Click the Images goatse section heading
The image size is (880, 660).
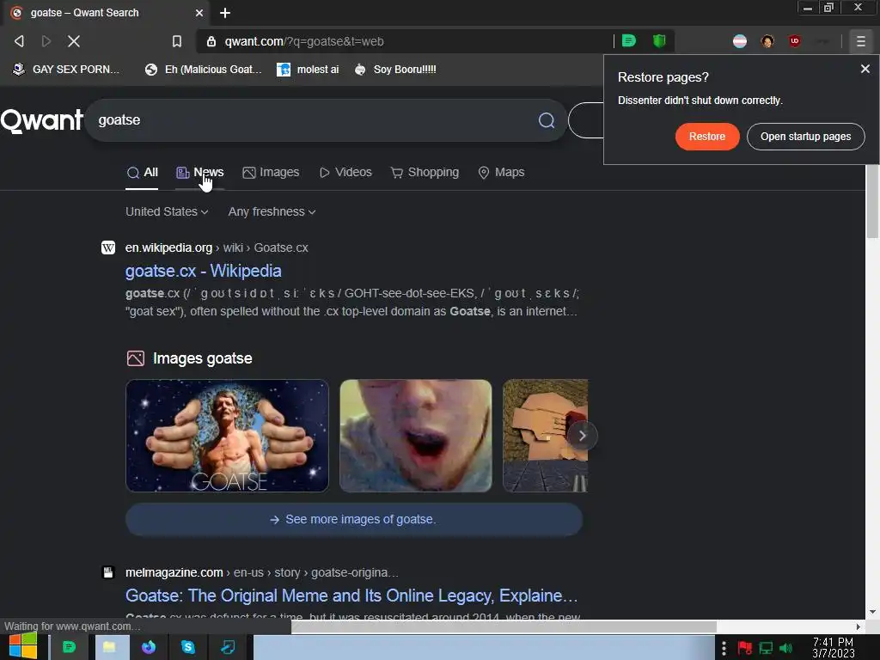[x=202, y=358]
